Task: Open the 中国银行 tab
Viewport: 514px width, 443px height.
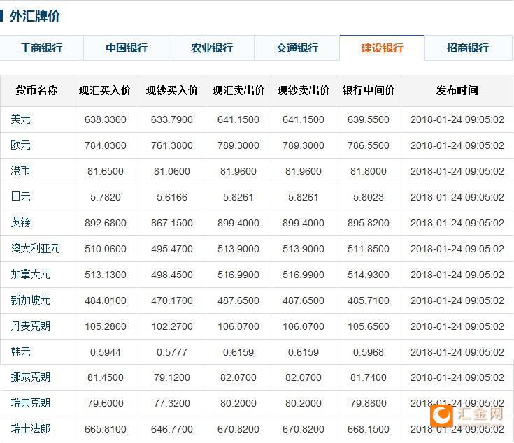Action: (x=126, y=48)
